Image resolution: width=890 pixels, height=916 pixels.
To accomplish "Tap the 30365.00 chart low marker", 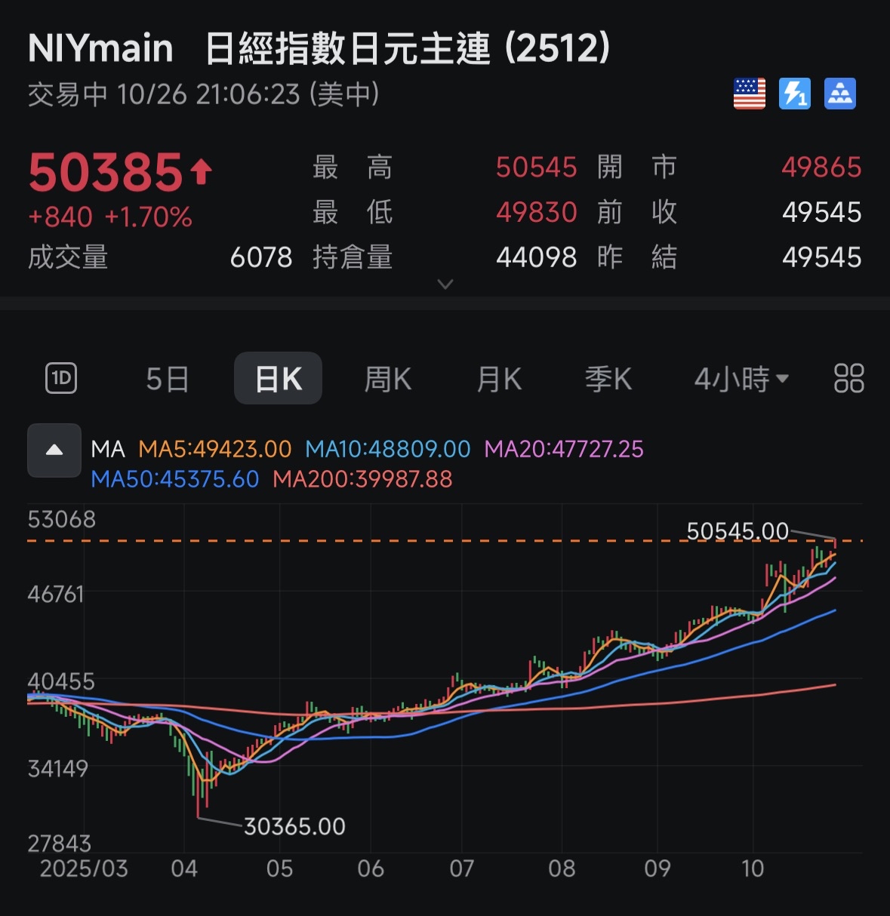I will [294, 826].
